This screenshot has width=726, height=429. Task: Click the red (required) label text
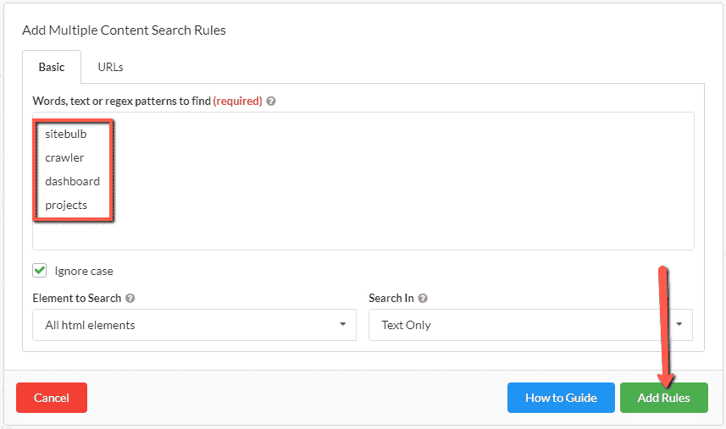point(237,101)
